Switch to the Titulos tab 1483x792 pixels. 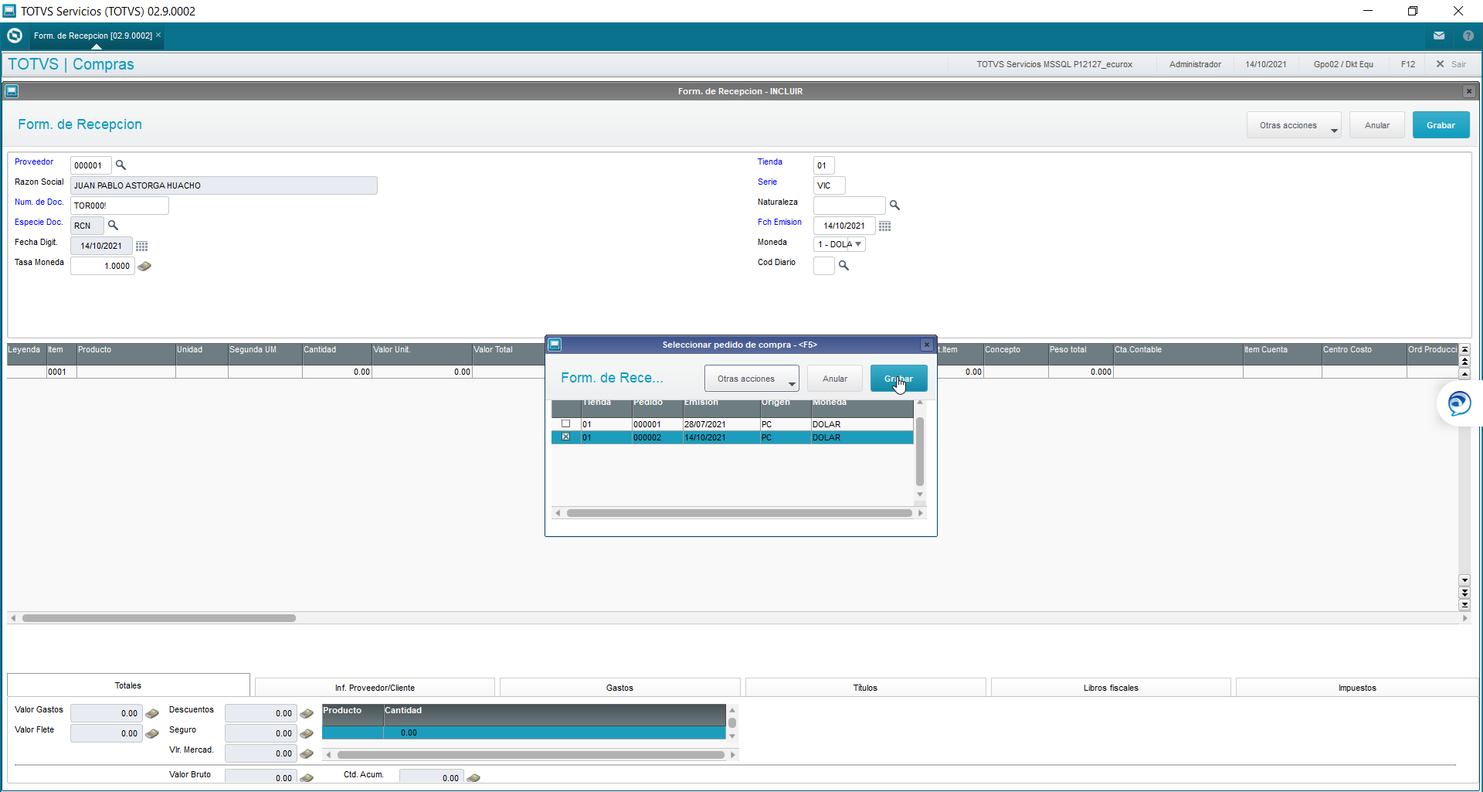click(x=865, y=688)
